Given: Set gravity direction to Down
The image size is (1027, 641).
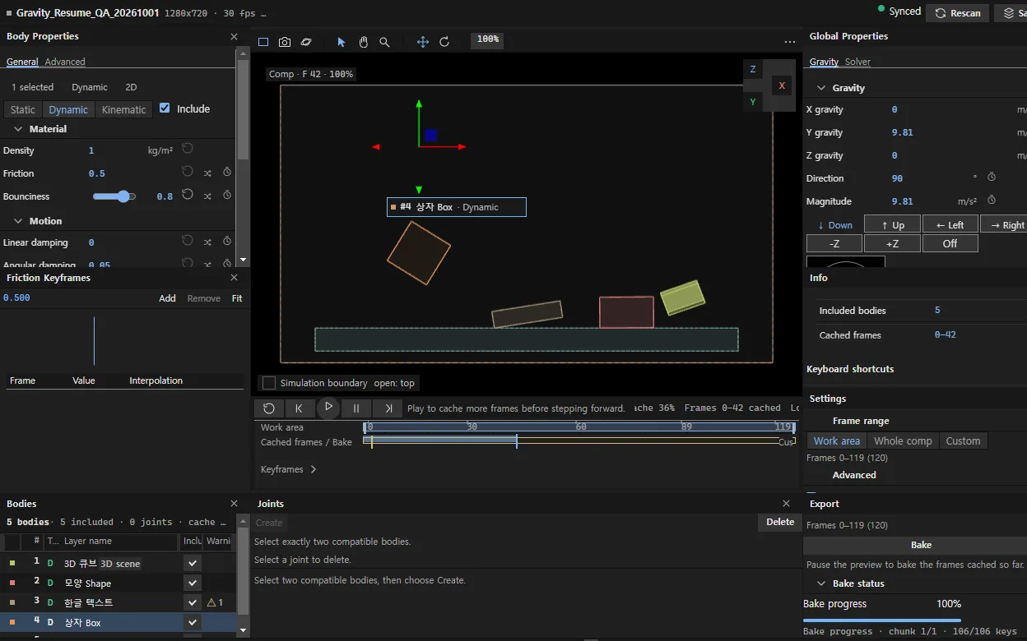Looking at the screenshot, I should [835, 225].
